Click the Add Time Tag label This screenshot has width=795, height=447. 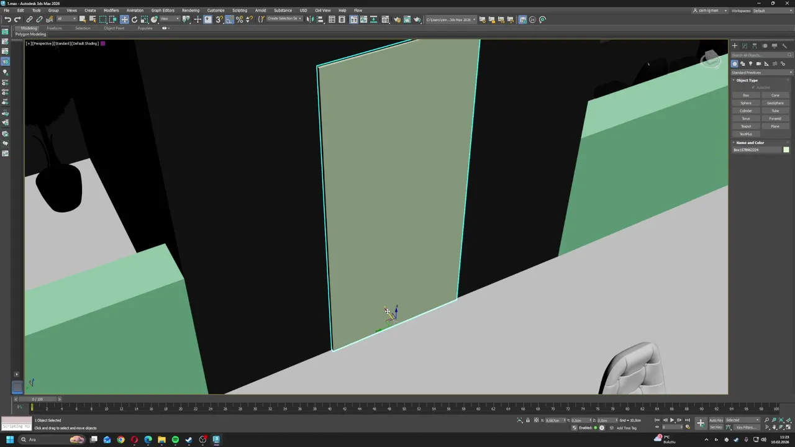pos(627,428)
